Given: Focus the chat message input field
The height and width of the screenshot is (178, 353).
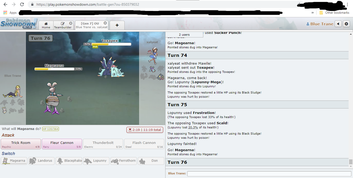Looking at the screenshot, I should click(269, 174).
